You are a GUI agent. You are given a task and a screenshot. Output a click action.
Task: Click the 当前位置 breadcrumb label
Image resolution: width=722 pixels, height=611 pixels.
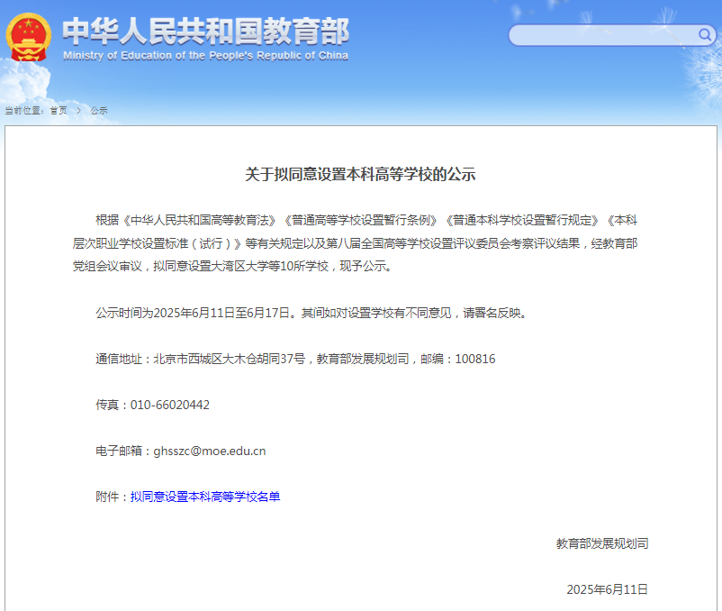pyautogui.click(x=23, y=111)
